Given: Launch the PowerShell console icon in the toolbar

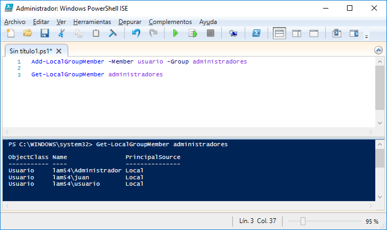Looking at the screenshot, I should click(x=256, y=34).
